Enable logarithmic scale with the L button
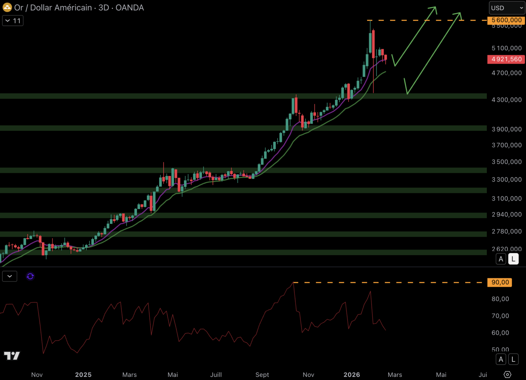This screenshot has height=380, width=526. (x=513, y=259)
